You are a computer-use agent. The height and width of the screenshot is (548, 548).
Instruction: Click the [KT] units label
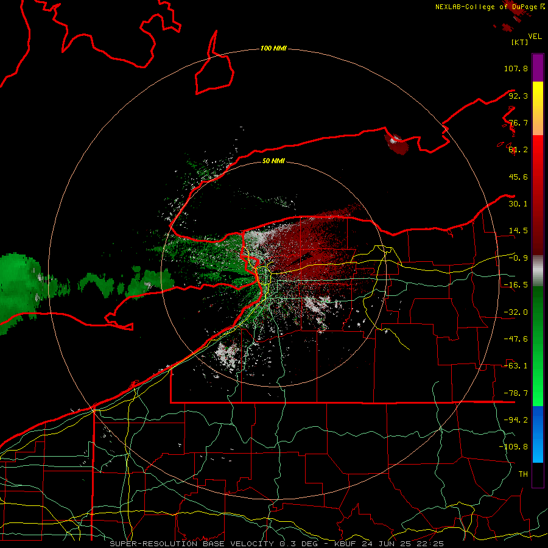[x=520, y=42]
